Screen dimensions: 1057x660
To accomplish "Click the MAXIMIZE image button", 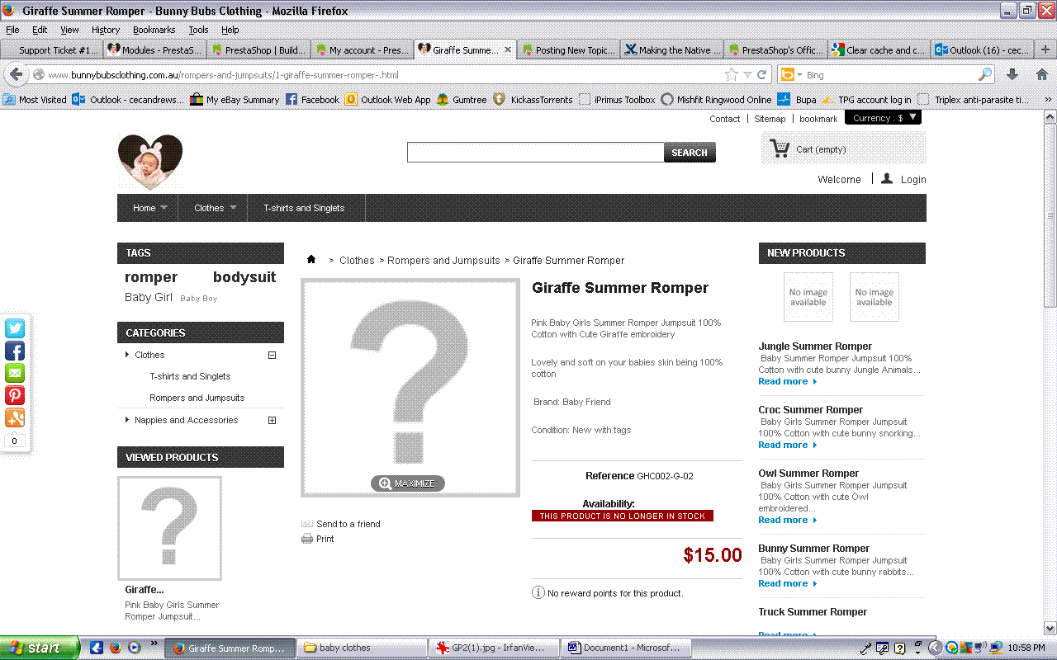I will (408, 483).
